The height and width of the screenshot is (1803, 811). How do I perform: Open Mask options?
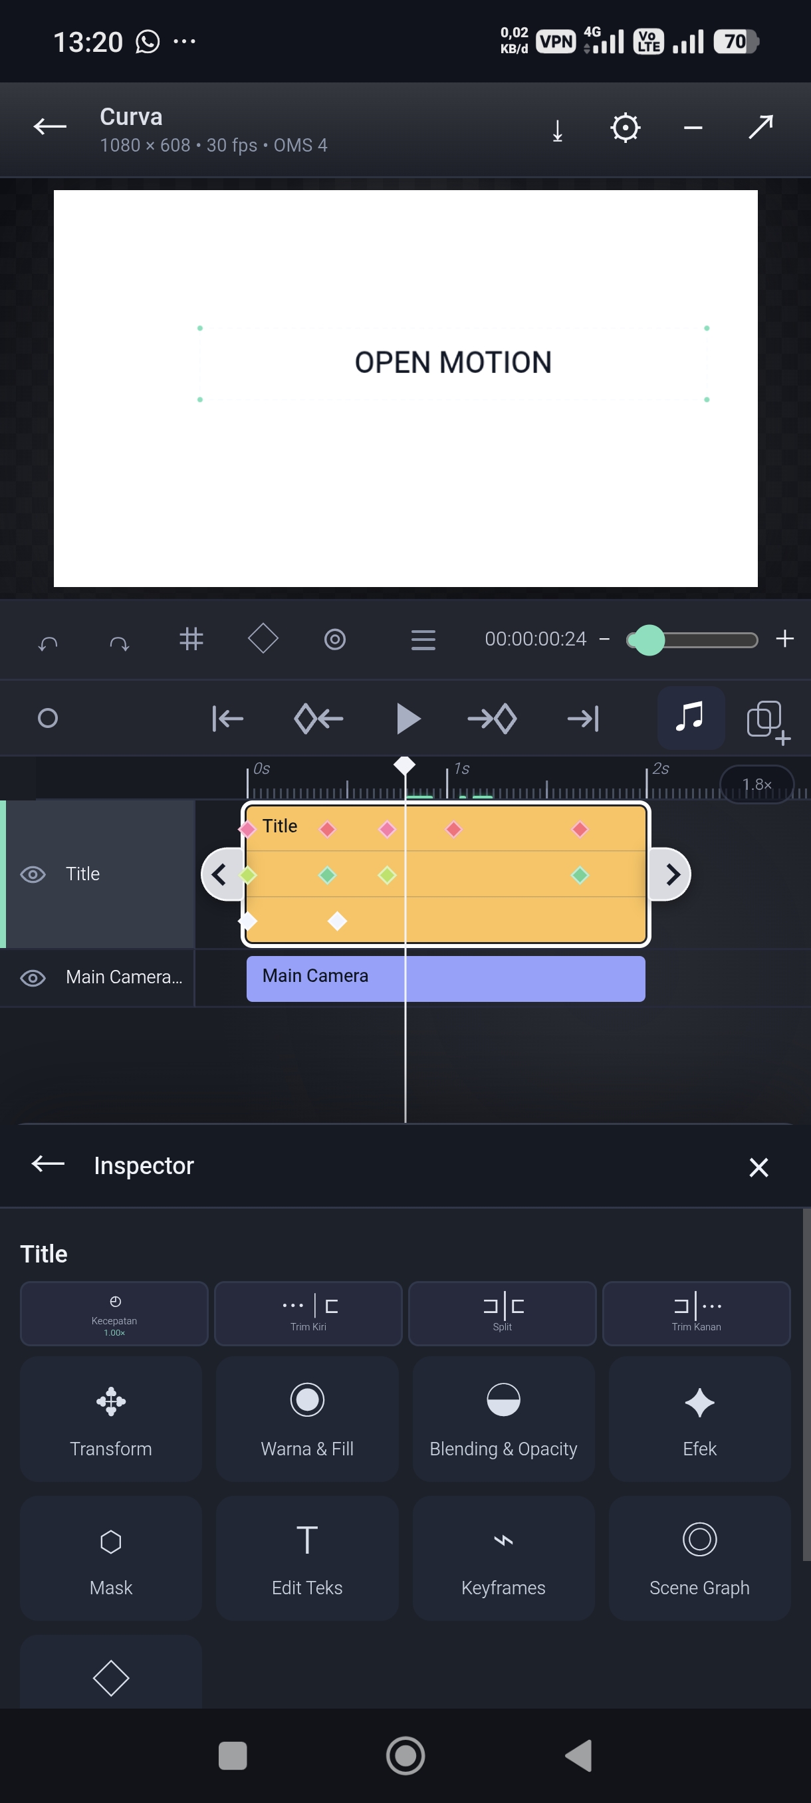pos(110,1558)
